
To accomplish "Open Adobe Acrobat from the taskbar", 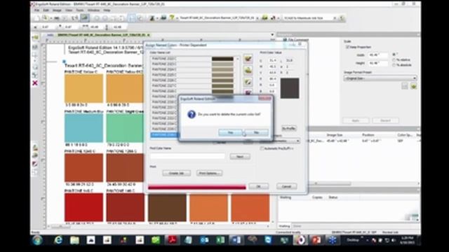I will click(172, 240).
